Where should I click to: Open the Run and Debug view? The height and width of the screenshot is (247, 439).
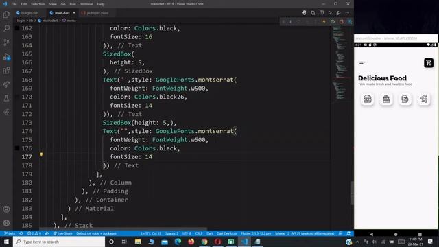tap(6, 57)
